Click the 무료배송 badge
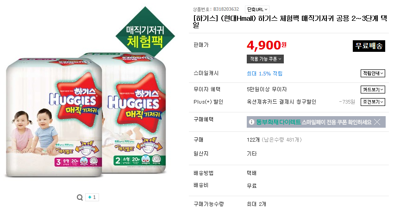 point(369,46)
